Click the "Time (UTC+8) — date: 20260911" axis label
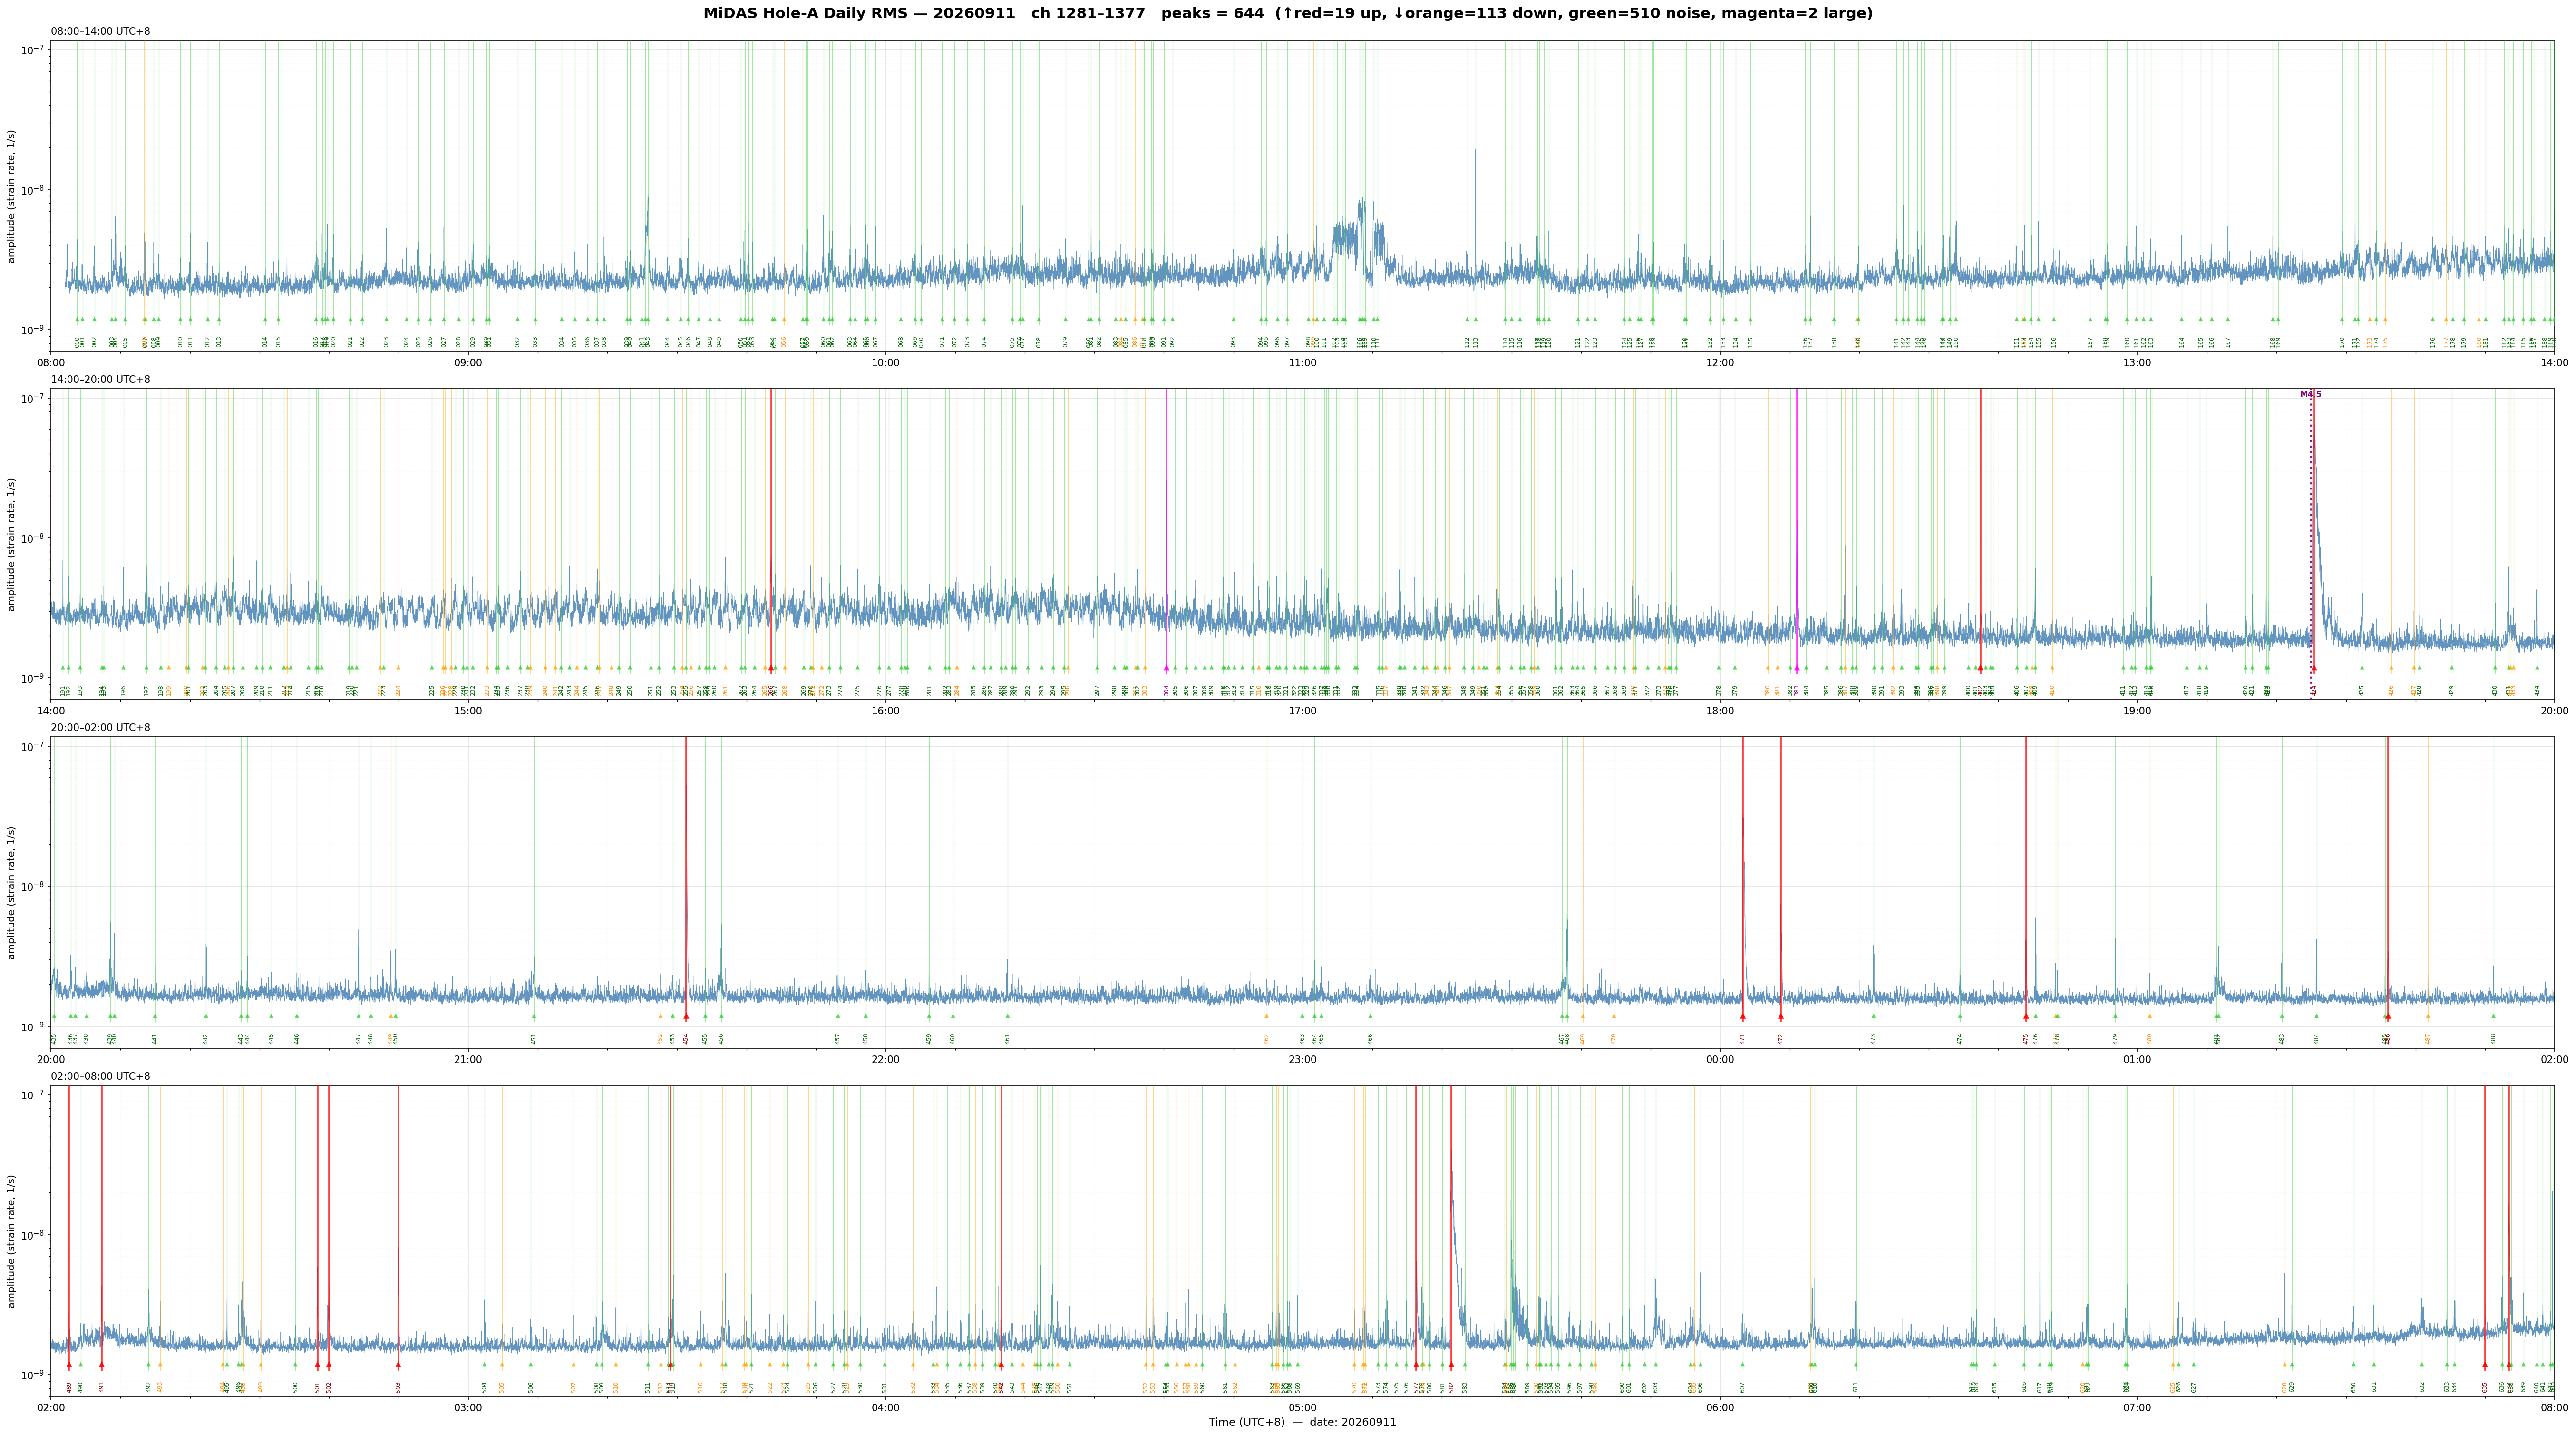This screenshot has height=1435, width=2576. 1302,1422
